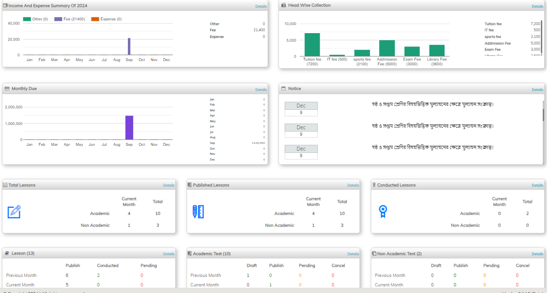547x293 pixels.
Task: Click the card icon beside the Monthly Due title
Action: (x=7, y=89)
